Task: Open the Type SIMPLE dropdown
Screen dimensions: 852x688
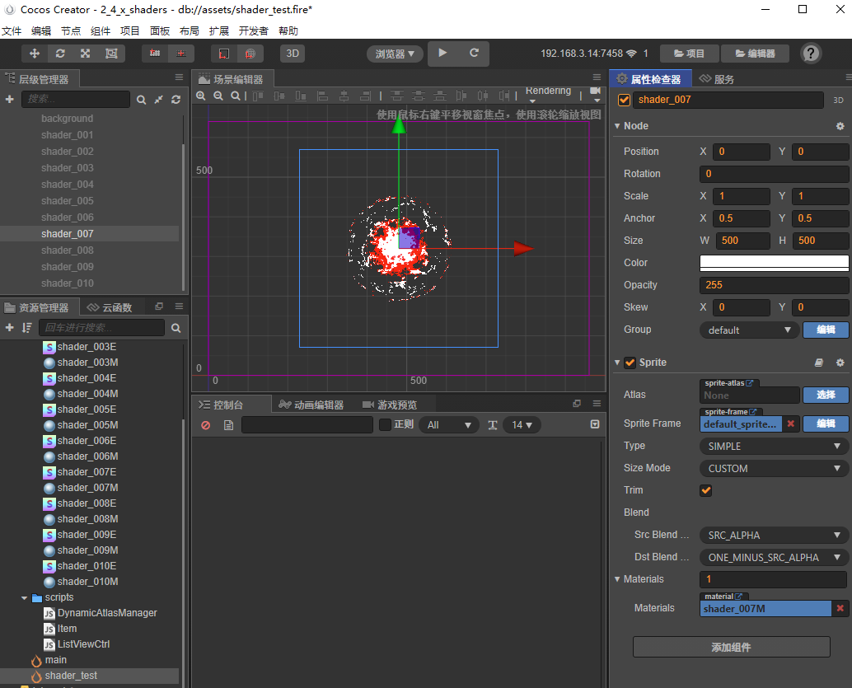Action: [772, 446]
